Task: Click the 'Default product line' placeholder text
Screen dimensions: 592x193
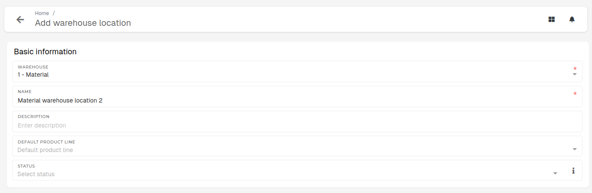Action: click(45, 150)
